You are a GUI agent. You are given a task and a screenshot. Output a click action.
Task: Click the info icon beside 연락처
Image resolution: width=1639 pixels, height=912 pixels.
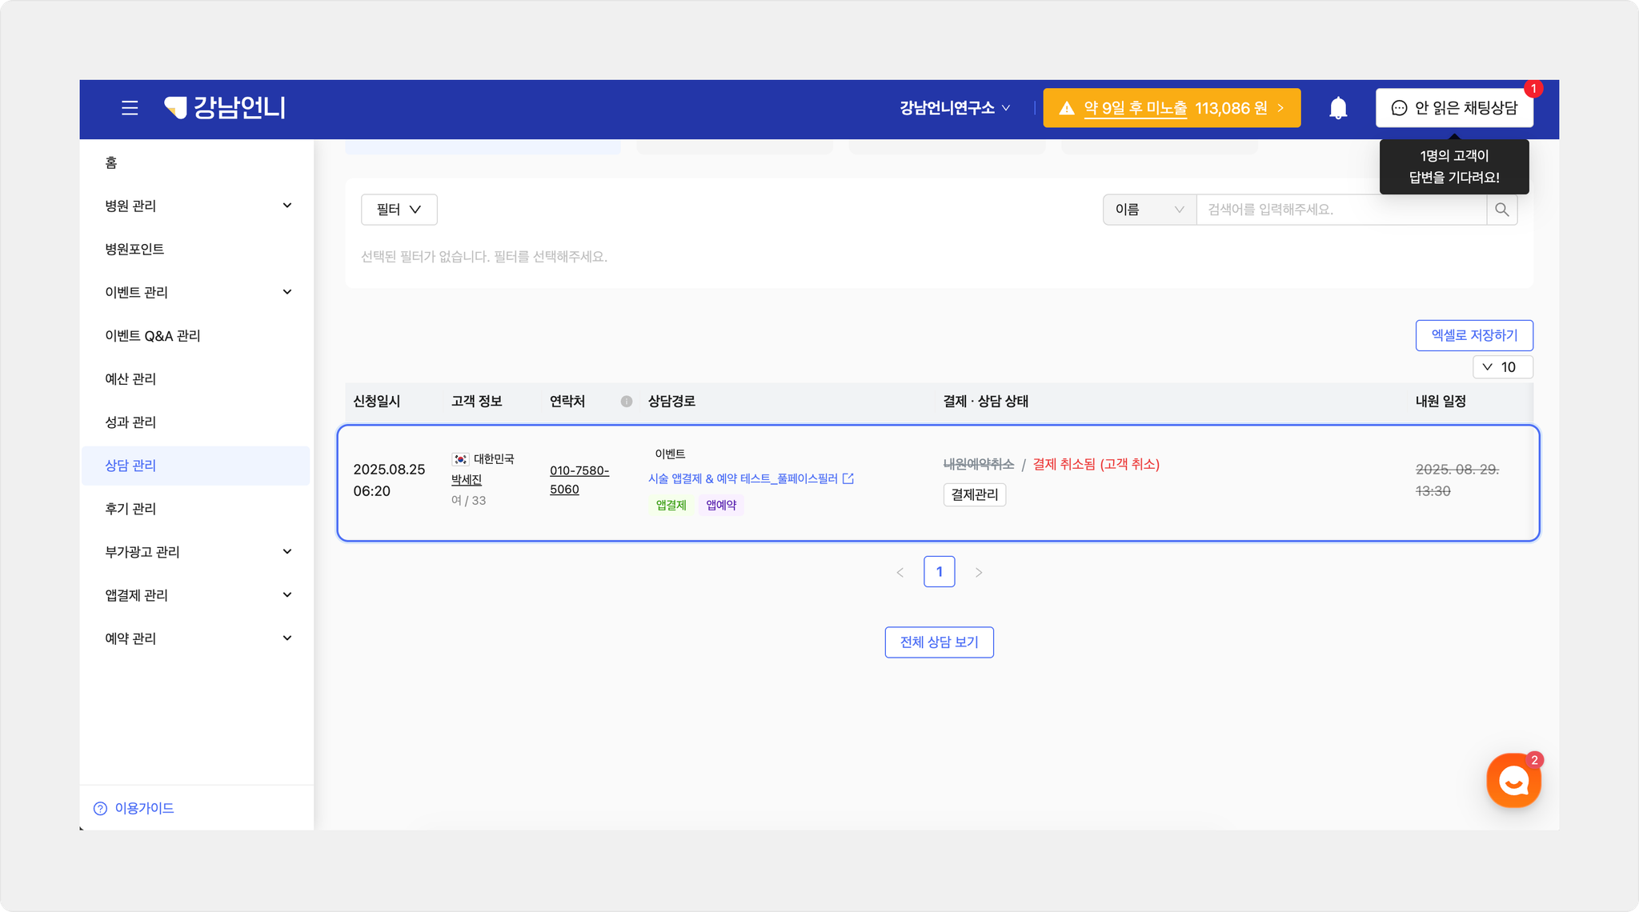coord(627,402)
